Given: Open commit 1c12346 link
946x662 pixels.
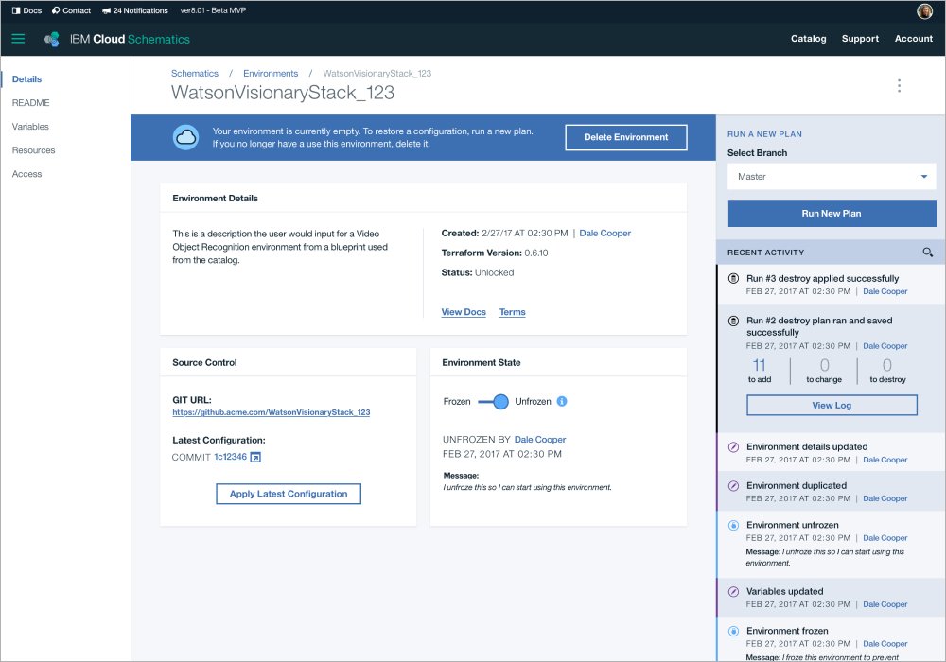Looking at the screenshot, I should [230, 457].
